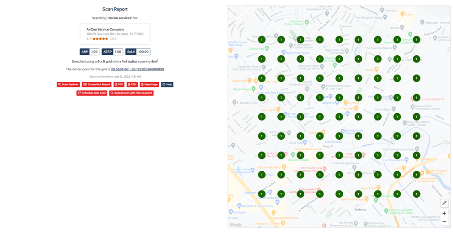The image size is (453, 232).
Task: Click Schedule Auto Scan
Action: point(92,93)
